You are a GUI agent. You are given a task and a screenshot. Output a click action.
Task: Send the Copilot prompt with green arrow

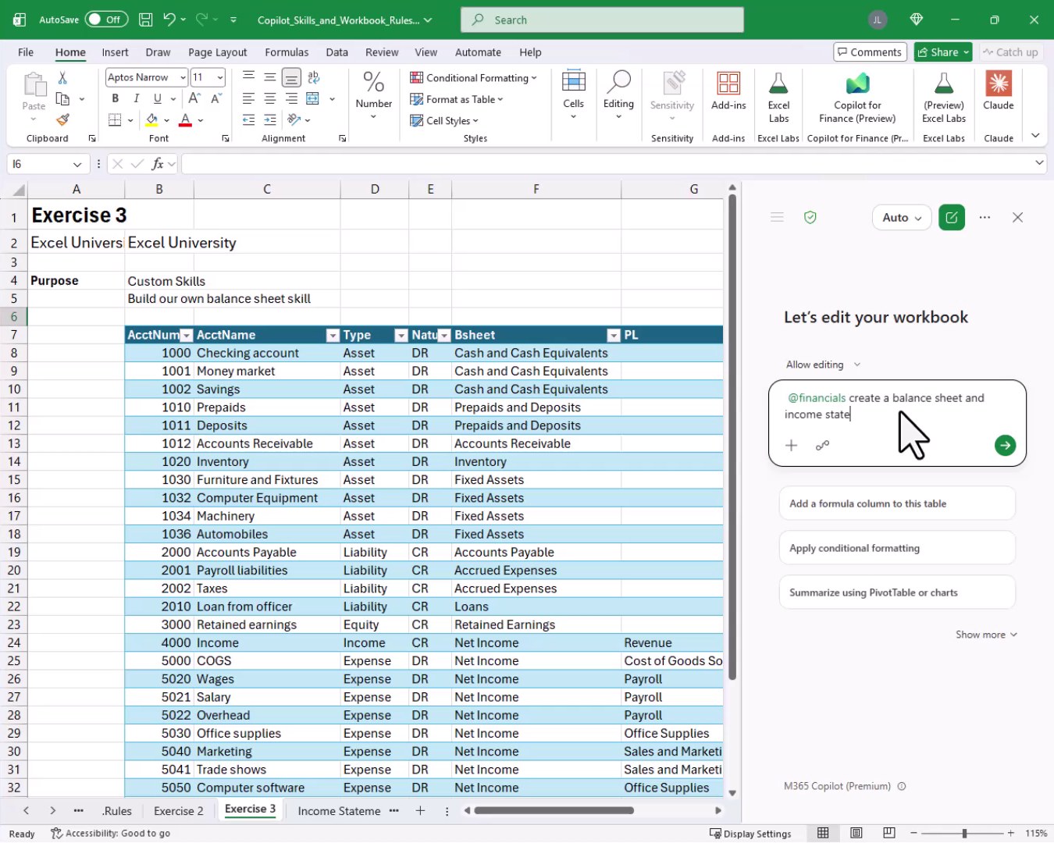(1005, 445)
